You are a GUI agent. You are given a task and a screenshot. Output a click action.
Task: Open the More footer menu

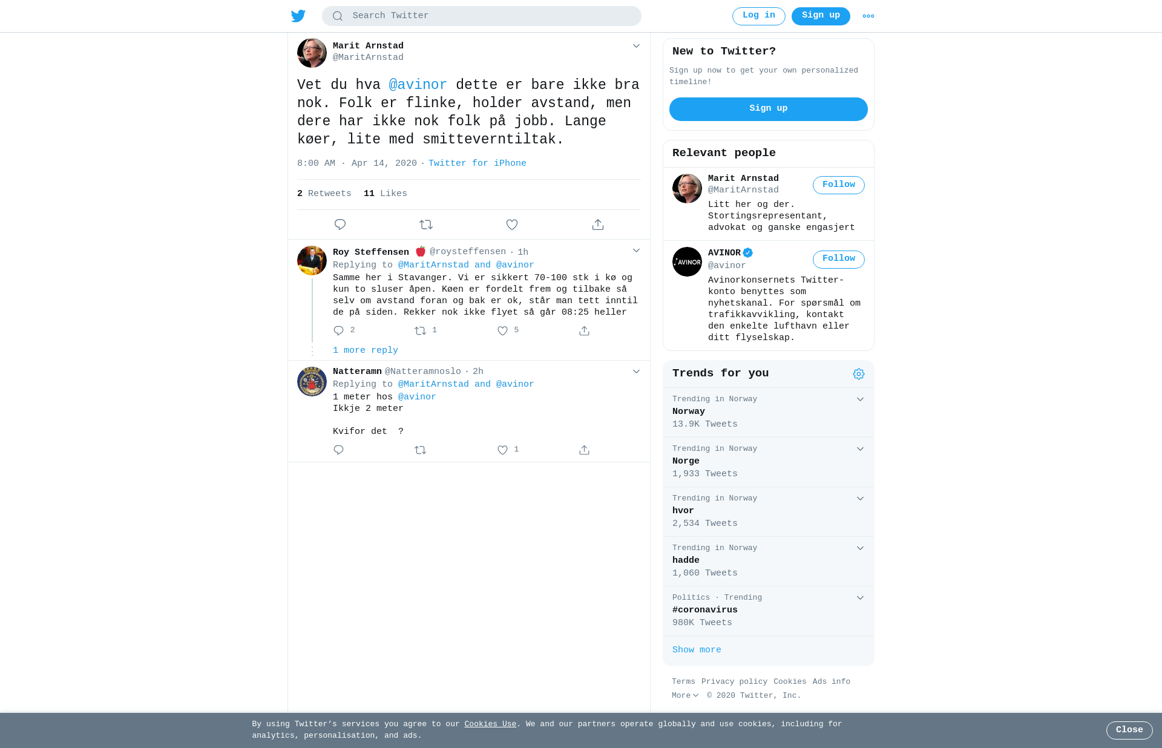tap(685, 695)
